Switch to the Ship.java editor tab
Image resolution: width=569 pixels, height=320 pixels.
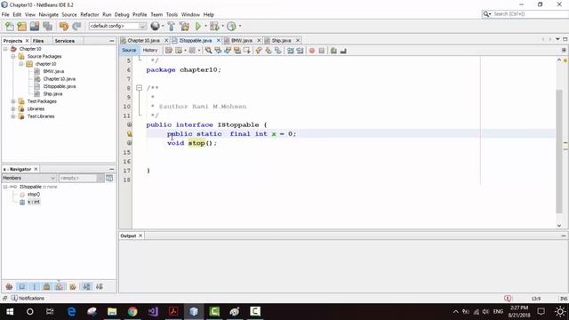[x=281, y=40]
